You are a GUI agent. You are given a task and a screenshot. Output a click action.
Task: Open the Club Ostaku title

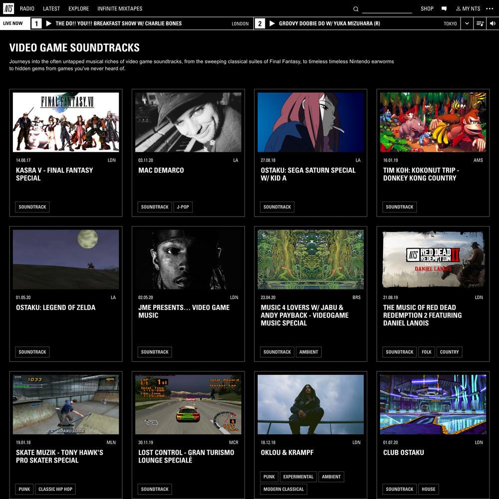click(x=404, y=453)
